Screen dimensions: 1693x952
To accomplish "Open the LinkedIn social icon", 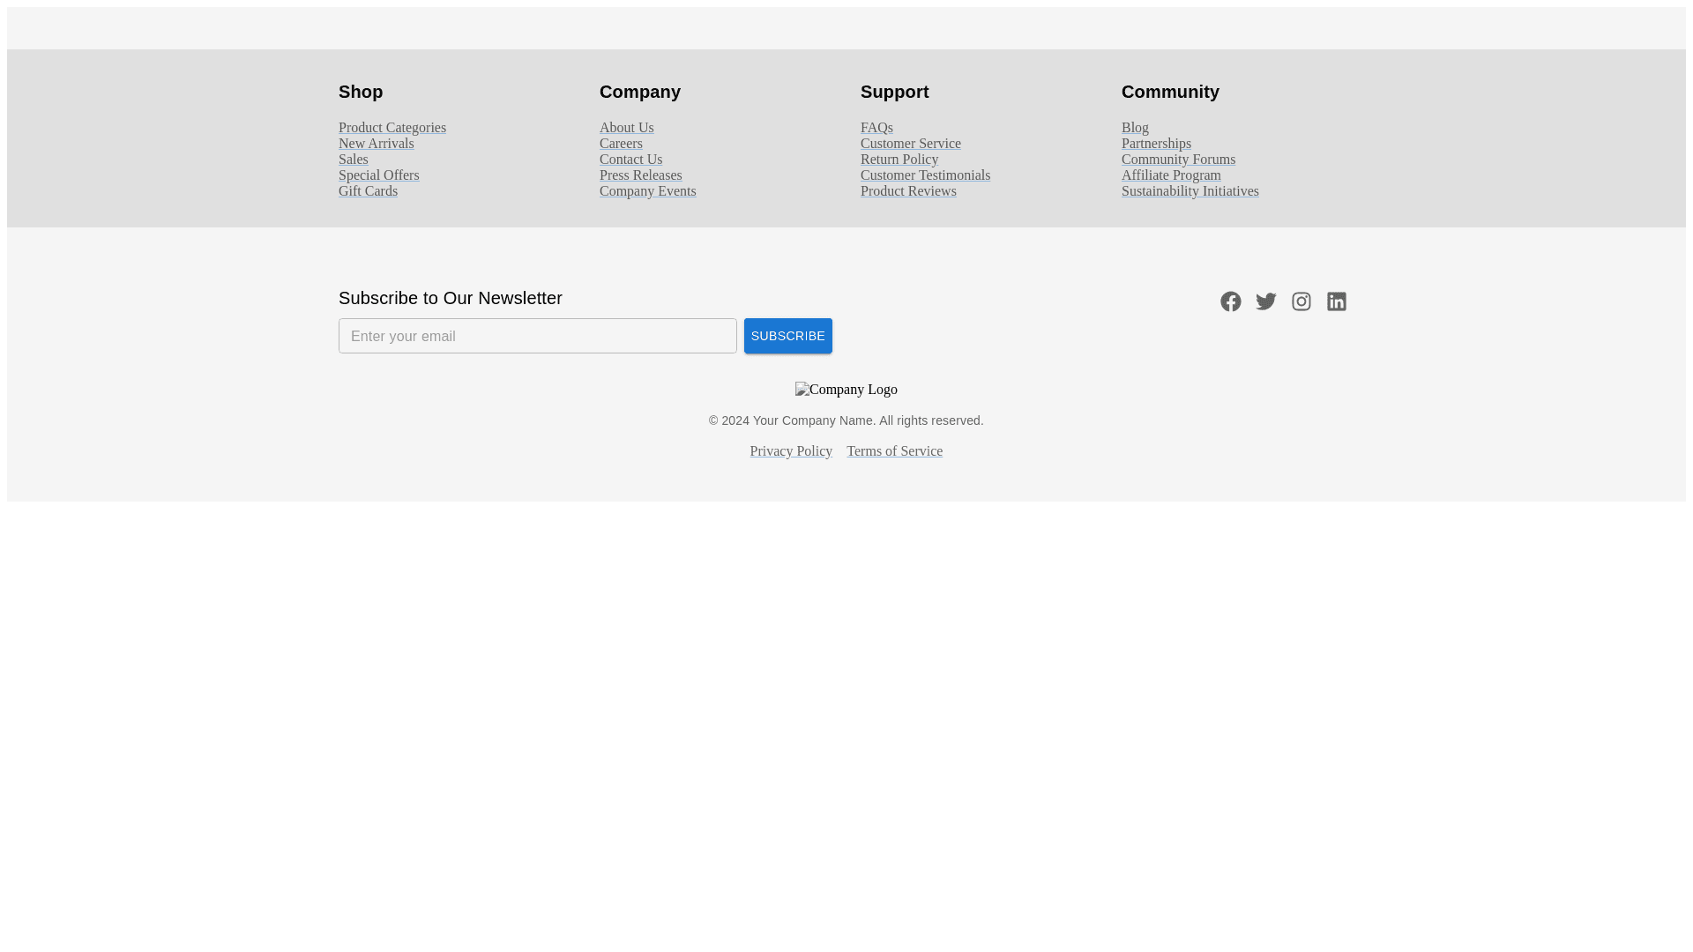I will pos(1336,301).
